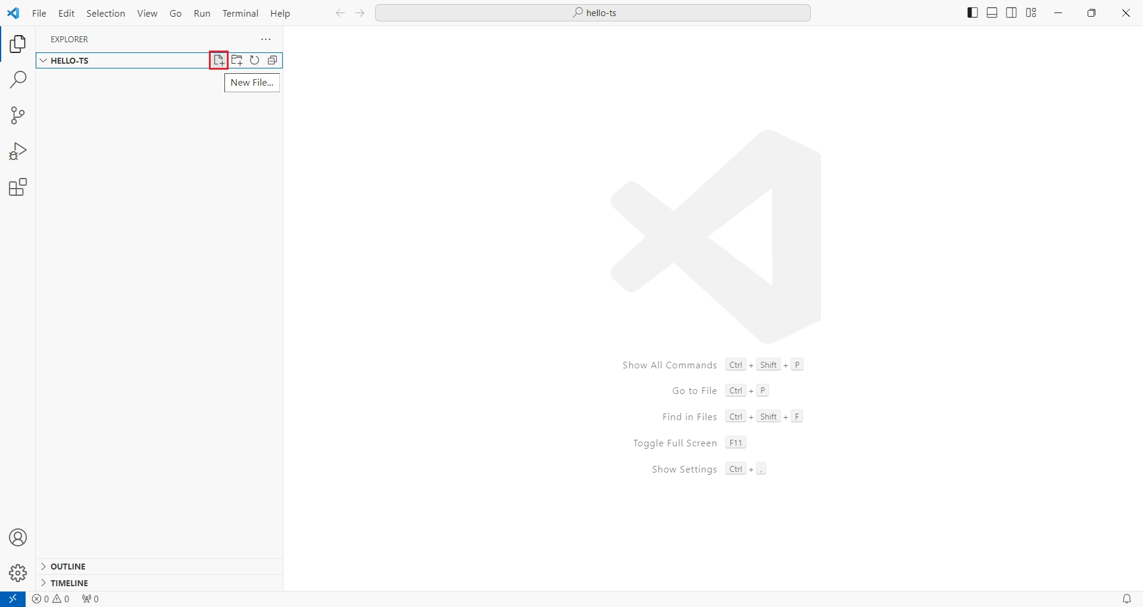Expand the Outline section
Screen dimensions: 1143x607
click(68, 567)
